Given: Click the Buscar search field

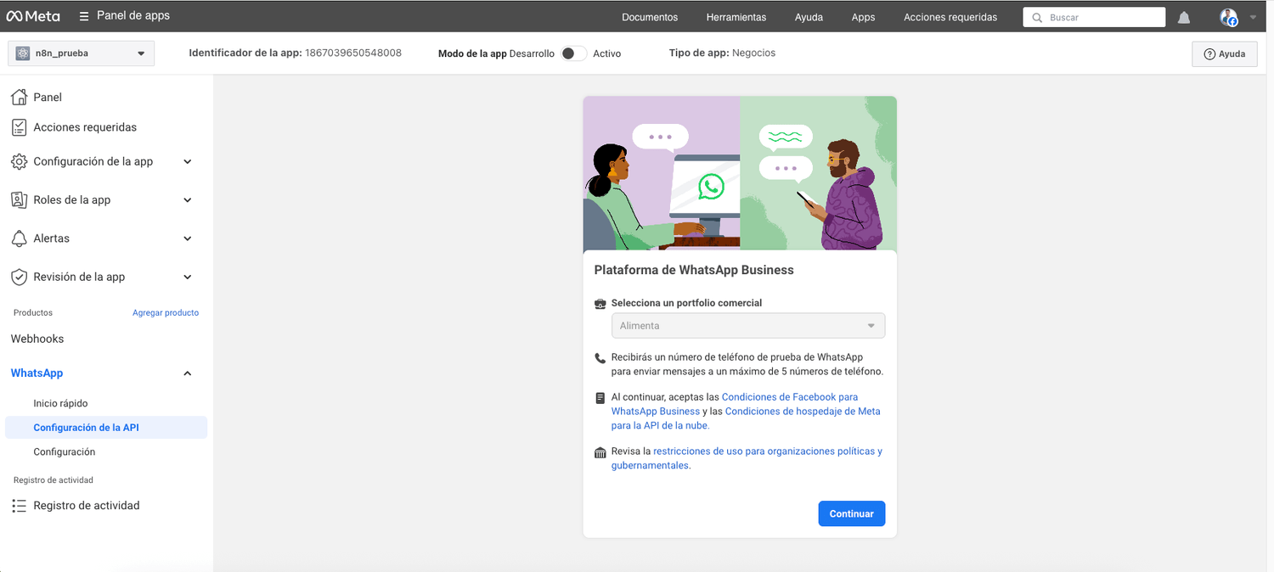Looking at the screenshot, I should click(1094, 17).
